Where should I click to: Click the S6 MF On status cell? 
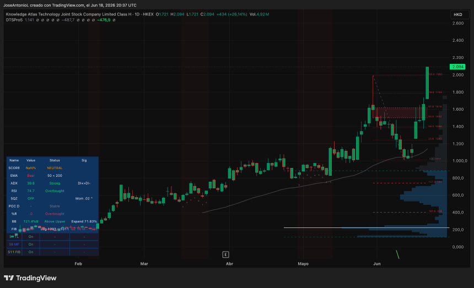[x=31, y=244]
